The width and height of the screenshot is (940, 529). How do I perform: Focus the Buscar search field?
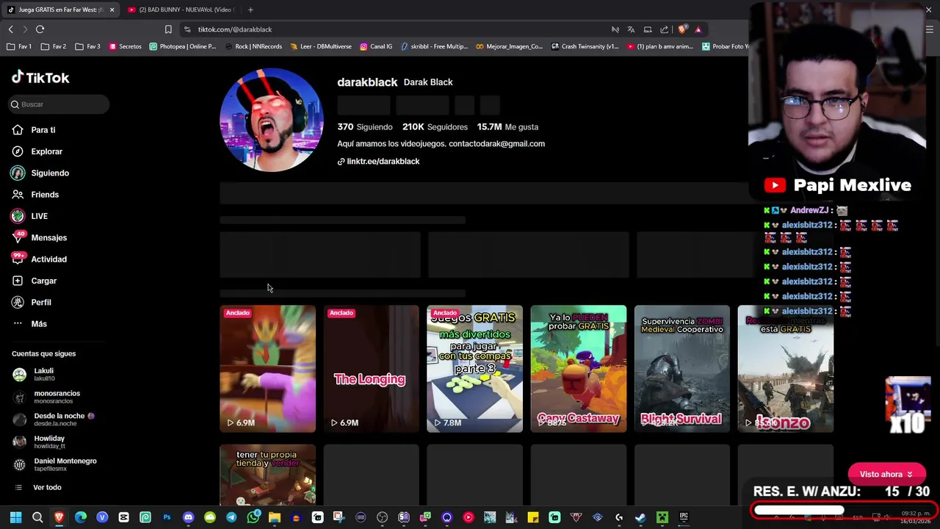click(59, 104)
